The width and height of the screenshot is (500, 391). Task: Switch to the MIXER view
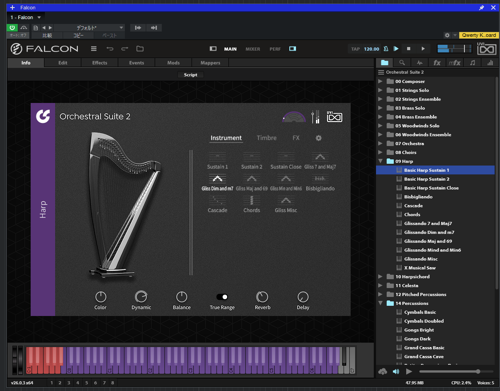(x=253, y=49)
